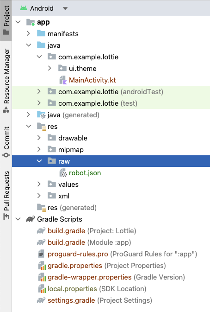210x312 pixels.
Task: Click the text file icon beside proguard-rules.pro
Action: pos(41,254)
